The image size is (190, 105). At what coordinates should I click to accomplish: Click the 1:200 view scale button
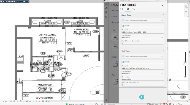[x=5, y=101]
